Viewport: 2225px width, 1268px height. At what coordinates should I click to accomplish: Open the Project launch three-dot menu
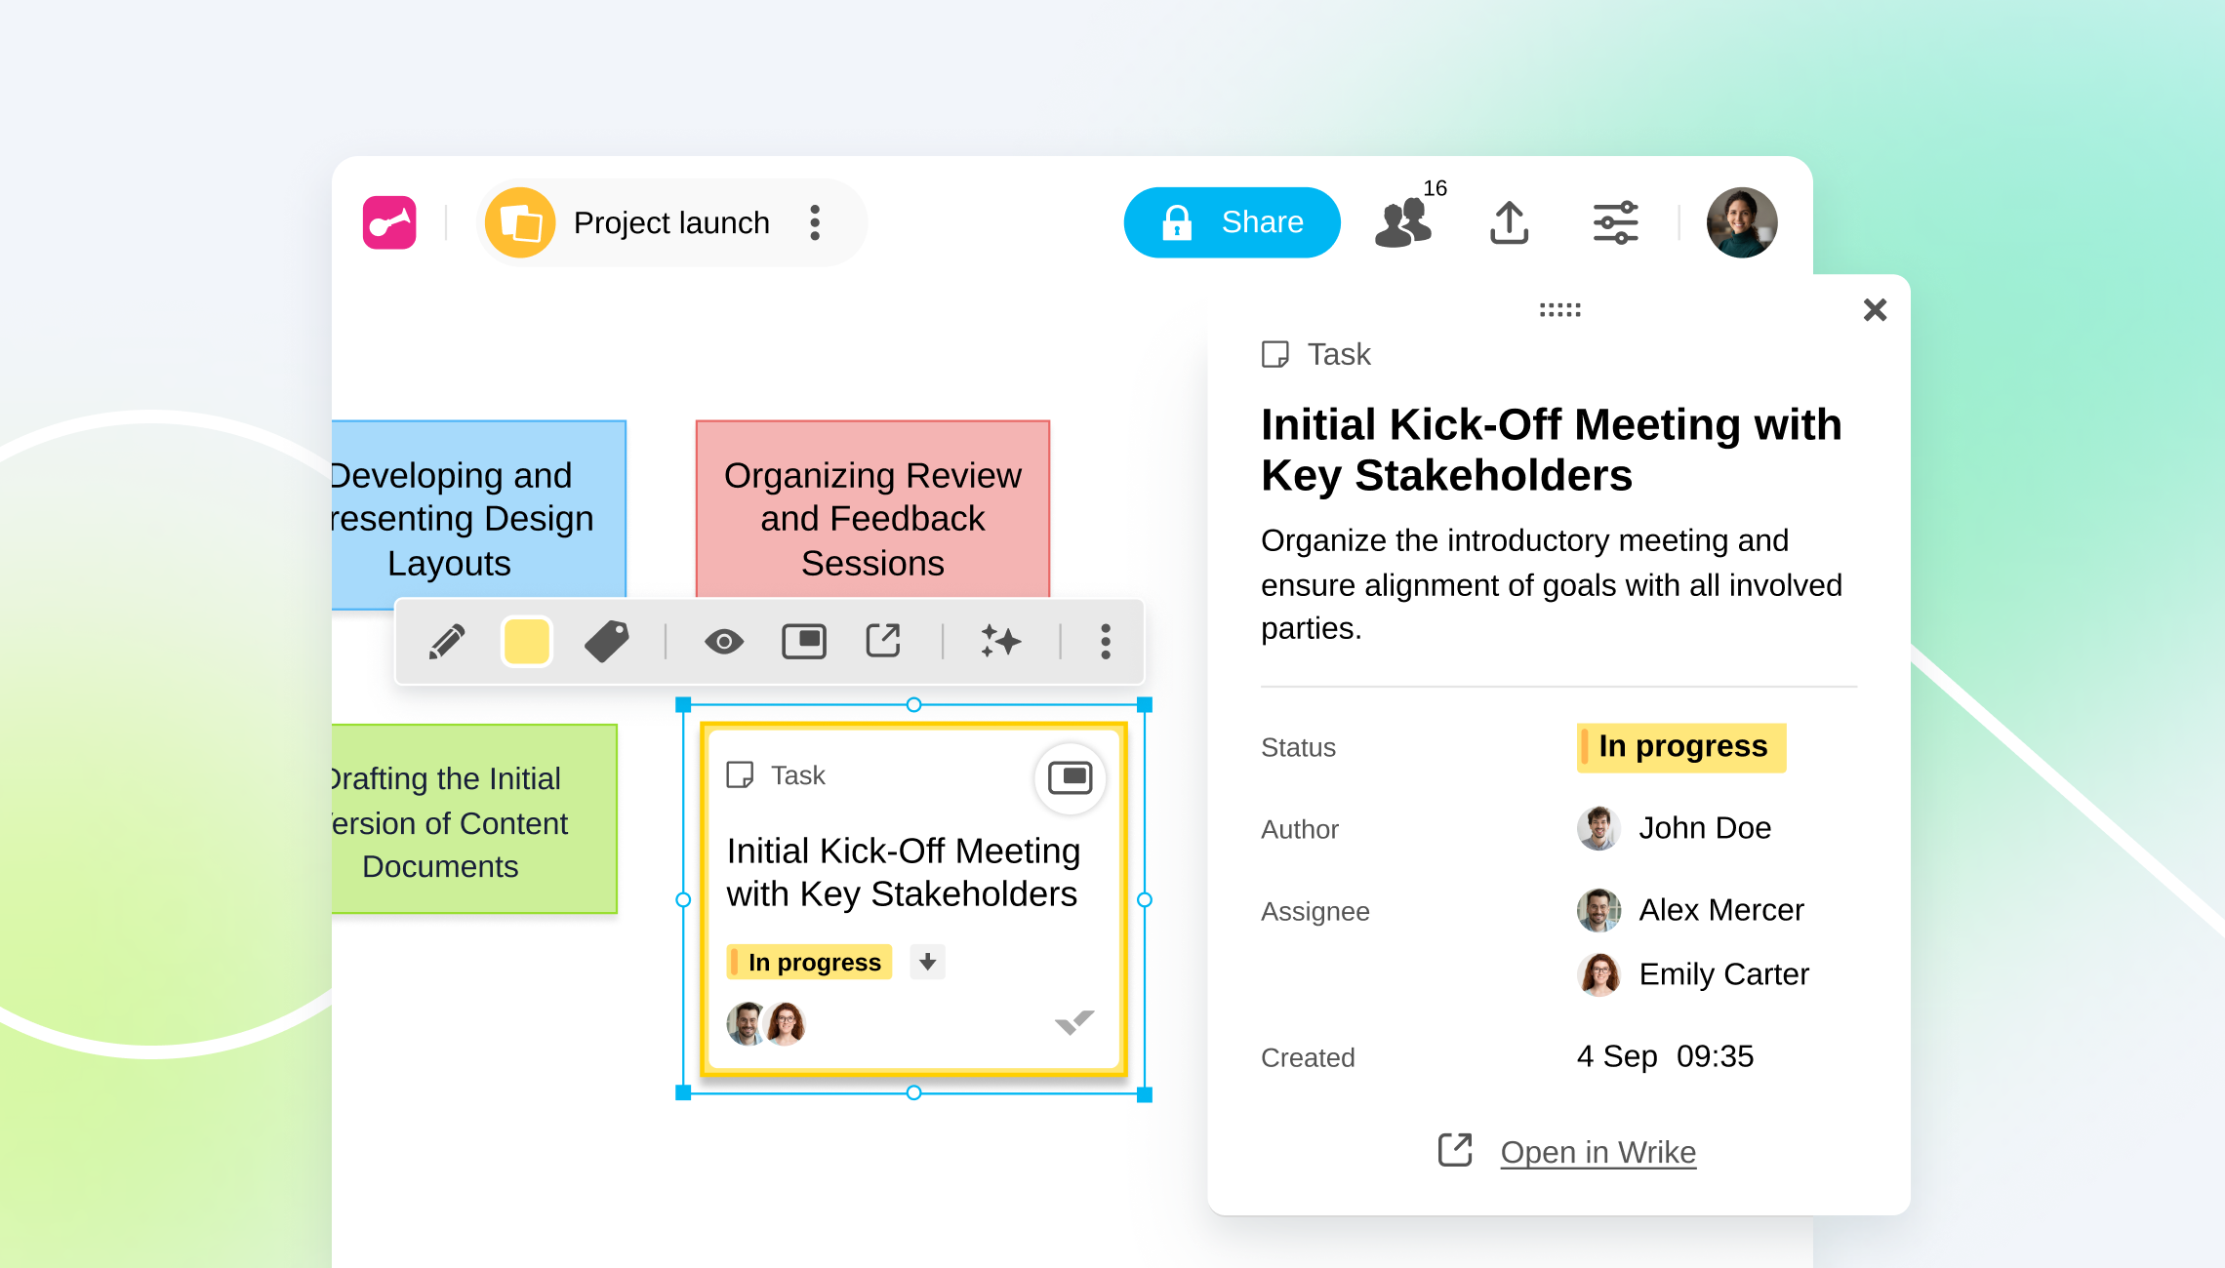tap(814, 222)
